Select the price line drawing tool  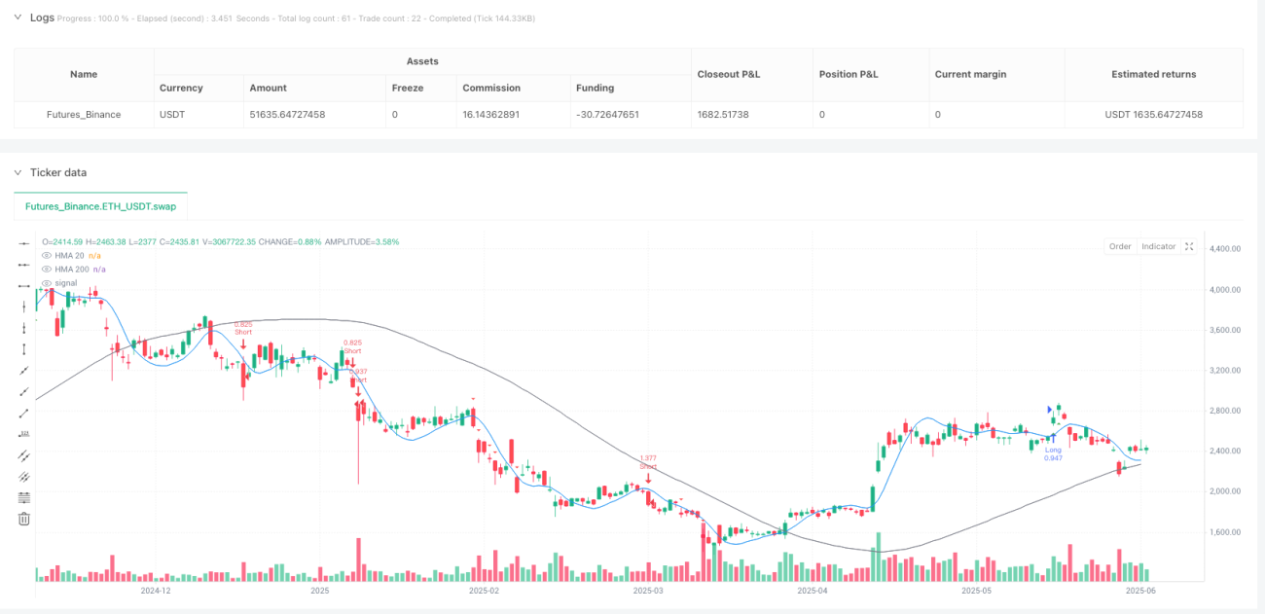[25, 433]
